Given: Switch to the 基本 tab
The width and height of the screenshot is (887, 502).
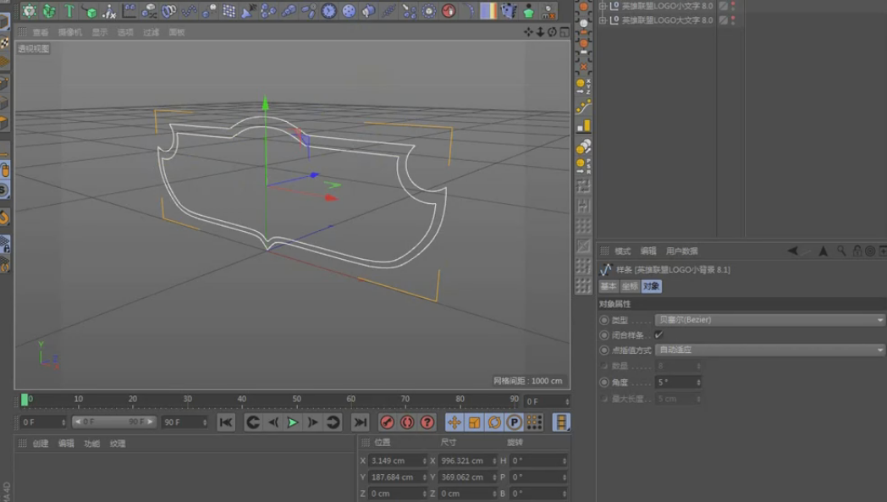Looking at the screenshot, I should (608, 286).
